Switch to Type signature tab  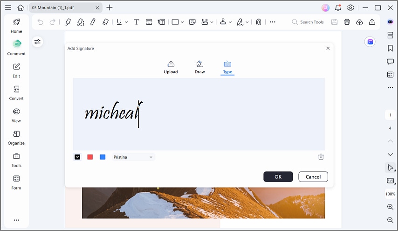[227, 68]
